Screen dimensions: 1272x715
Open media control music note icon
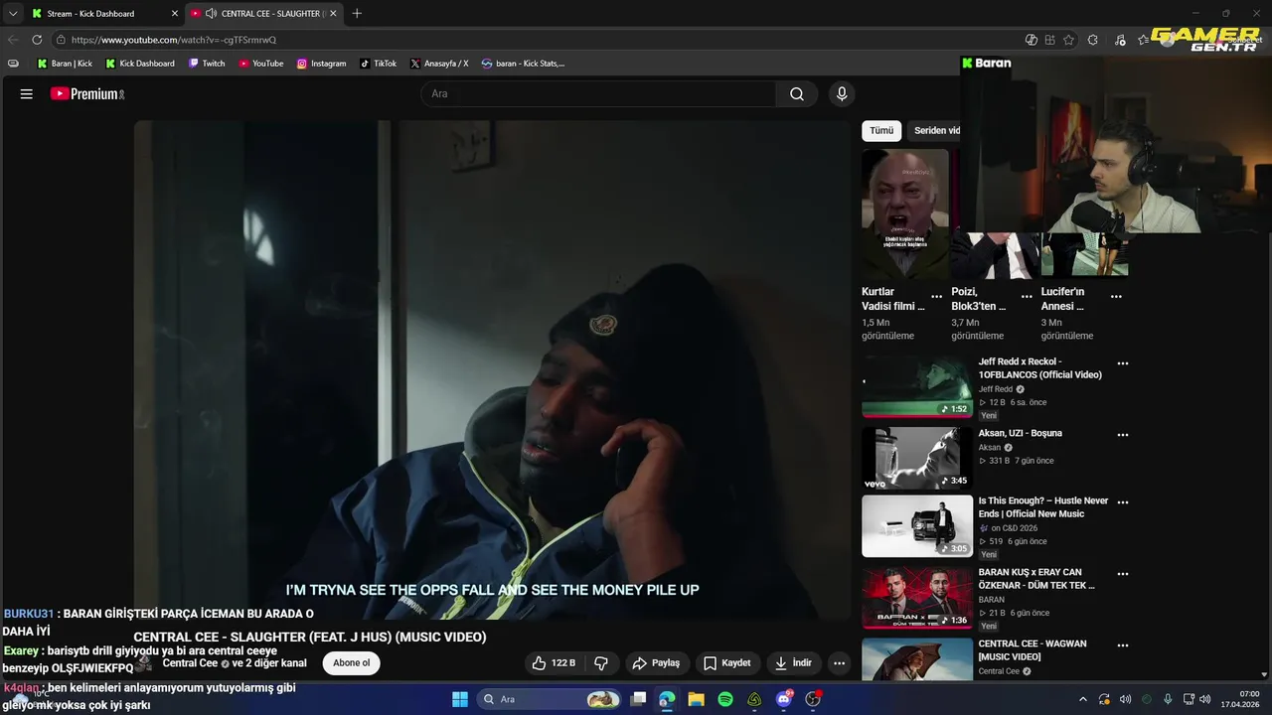[1120, 40]
